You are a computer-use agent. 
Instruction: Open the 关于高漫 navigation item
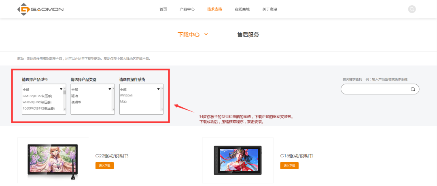point(270,9)
